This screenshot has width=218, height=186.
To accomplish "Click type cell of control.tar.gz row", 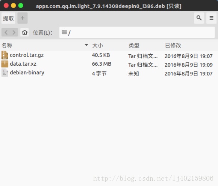I will point(143,56).
